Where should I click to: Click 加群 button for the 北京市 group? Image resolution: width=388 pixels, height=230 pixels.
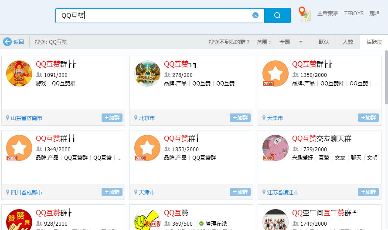click(240, 118)
